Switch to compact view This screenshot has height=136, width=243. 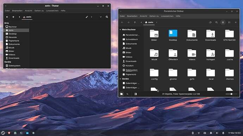(236, 22)
